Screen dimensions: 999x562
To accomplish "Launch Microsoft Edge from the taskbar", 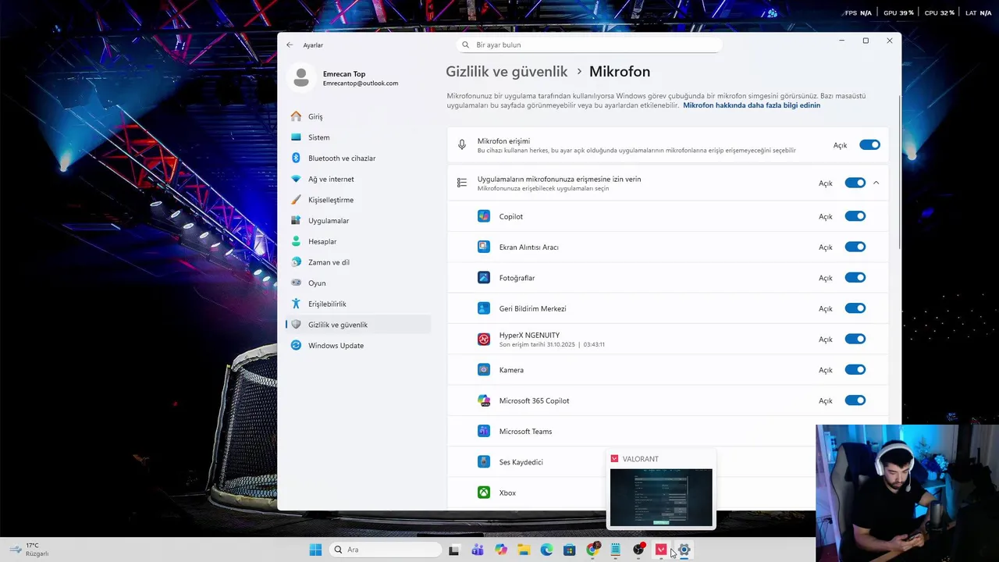I will coord(546,550).
